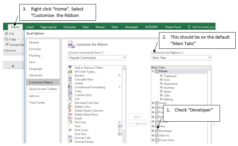Open the Main Tabs dropdown
Image resolution: width=238 pixels, height=146 pixels.
(x=181, y=58)
